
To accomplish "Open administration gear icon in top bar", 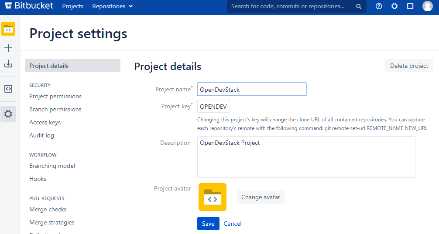I will click(x=394, y=6).
